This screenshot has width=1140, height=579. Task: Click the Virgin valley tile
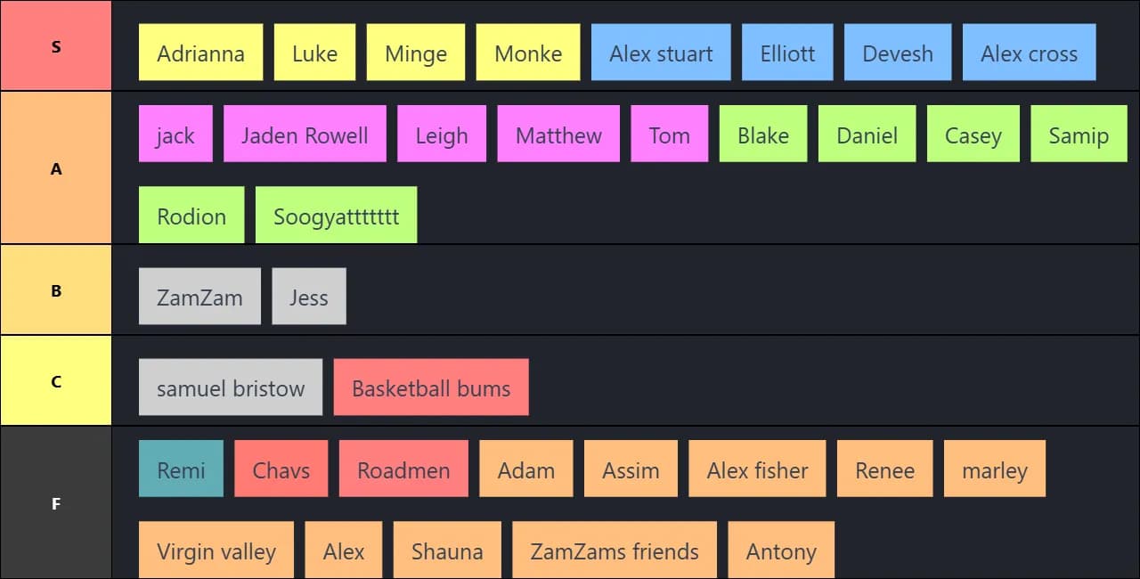click(216, 550)
